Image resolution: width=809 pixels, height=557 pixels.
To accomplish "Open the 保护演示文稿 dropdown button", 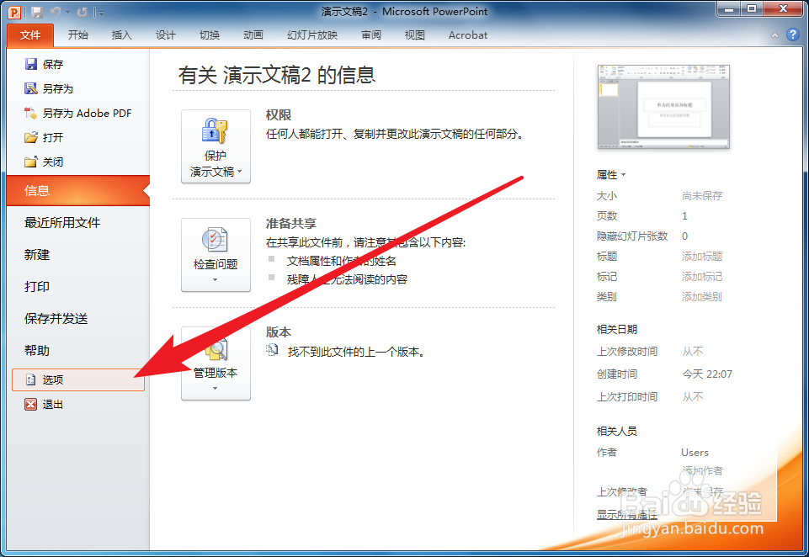I will click(x=216, y=146).
